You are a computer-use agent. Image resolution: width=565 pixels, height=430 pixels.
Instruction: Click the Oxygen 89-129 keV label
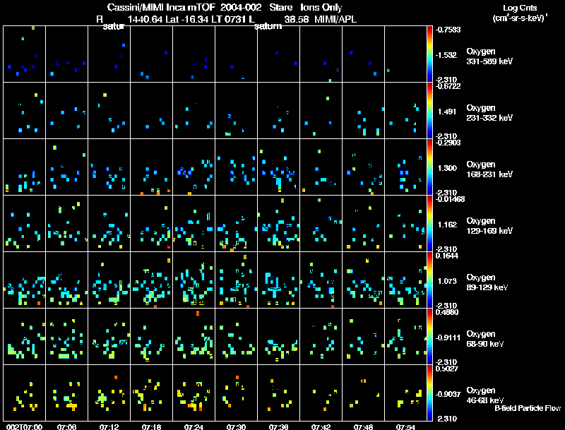click(x=487, y=282)
